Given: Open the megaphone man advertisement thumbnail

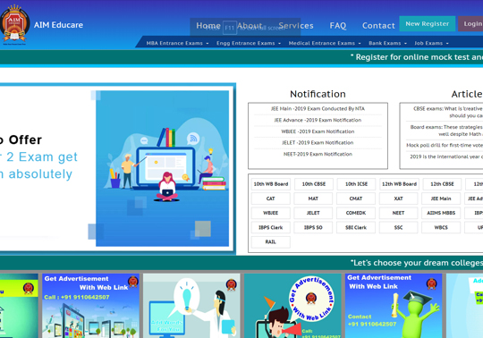Looking at the screenshot, I should [292, 306].
